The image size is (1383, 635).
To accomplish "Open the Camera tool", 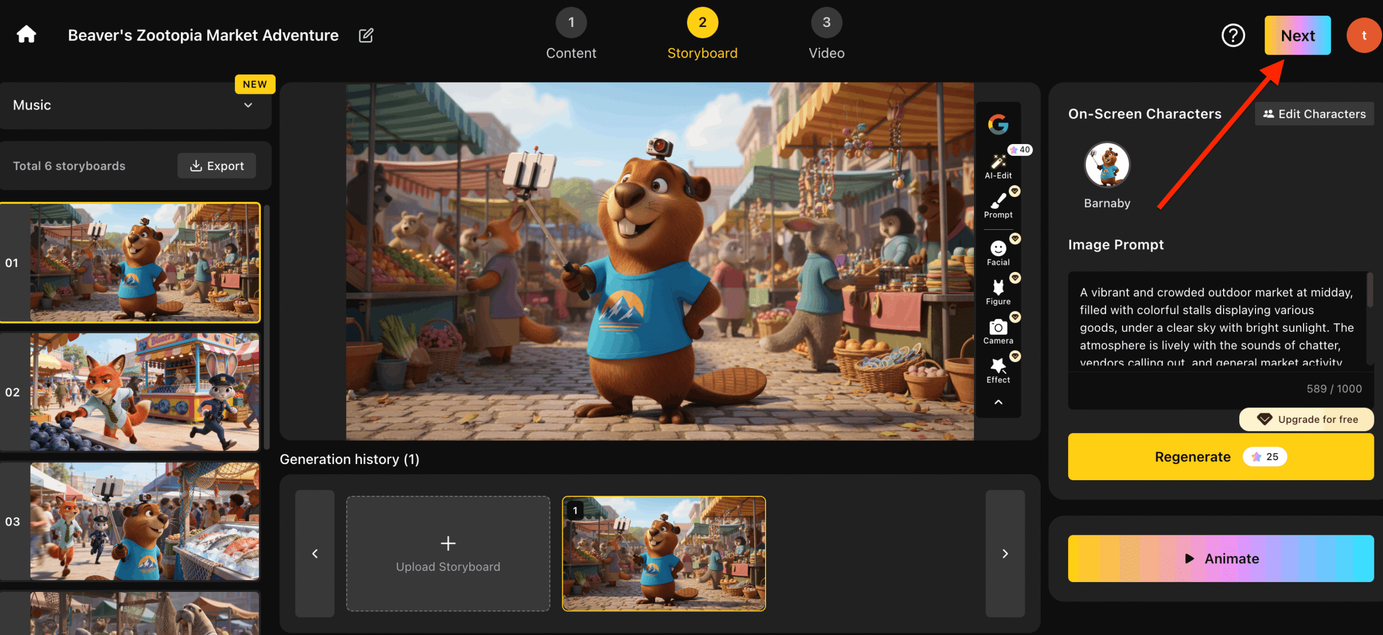I will [x=998, y=332].
